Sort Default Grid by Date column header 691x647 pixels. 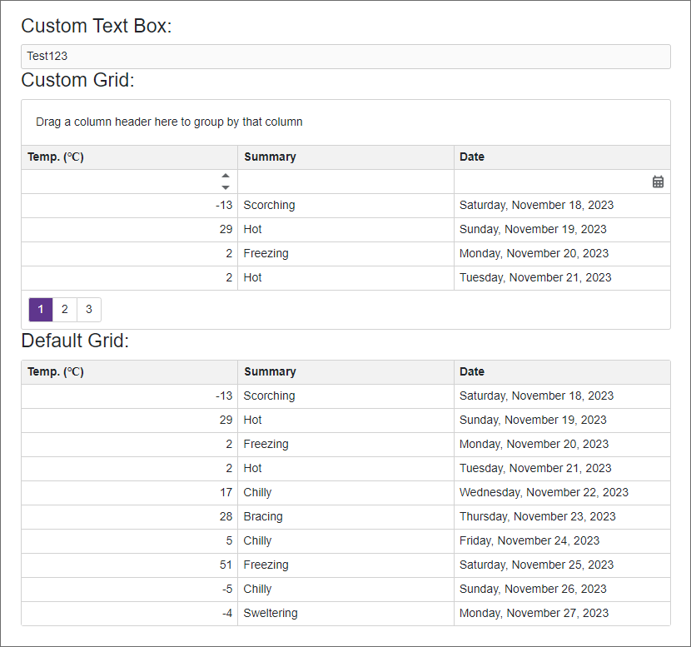(x=472, y=372)
